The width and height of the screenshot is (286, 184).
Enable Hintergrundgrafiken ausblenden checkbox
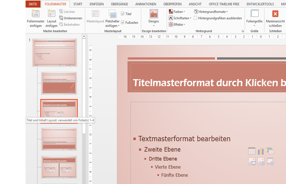(x=196, y=18)
